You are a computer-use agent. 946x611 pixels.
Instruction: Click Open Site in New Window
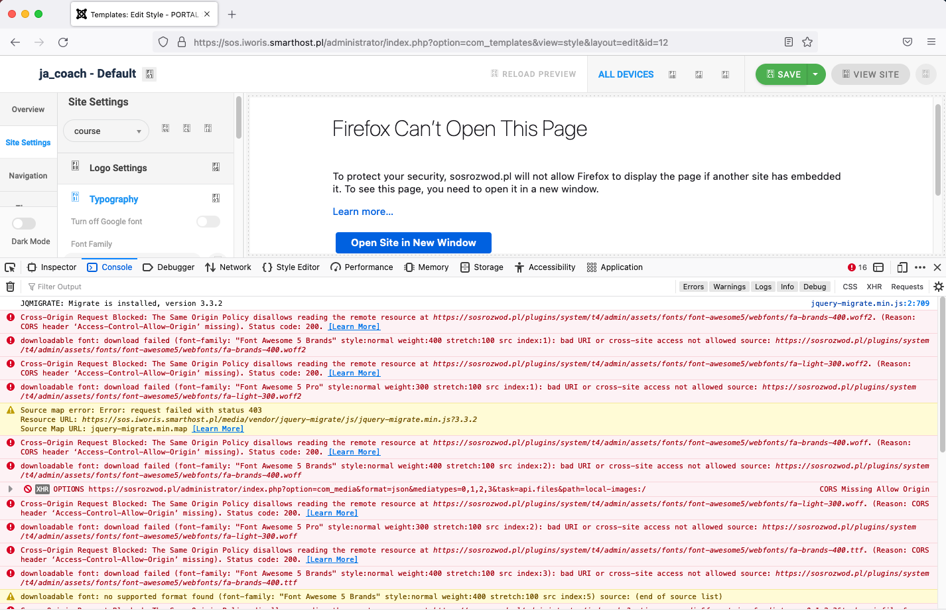[413, 243]
